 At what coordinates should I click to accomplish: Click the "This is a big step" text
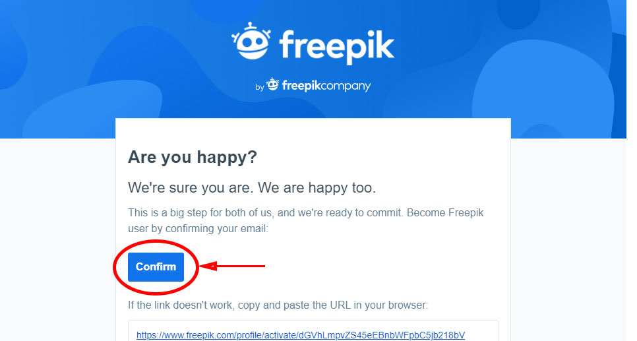(170, 213)
